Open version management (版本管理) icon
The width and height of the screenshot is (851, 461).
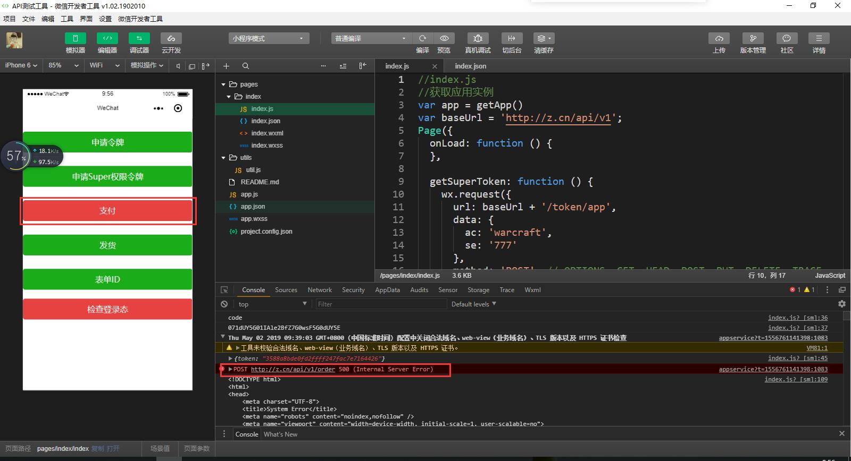pyautogui.click(x=753, y=39)
